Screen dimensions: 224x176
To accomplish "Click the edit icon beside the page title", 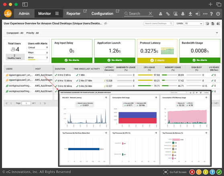I will tap(106, 23).
